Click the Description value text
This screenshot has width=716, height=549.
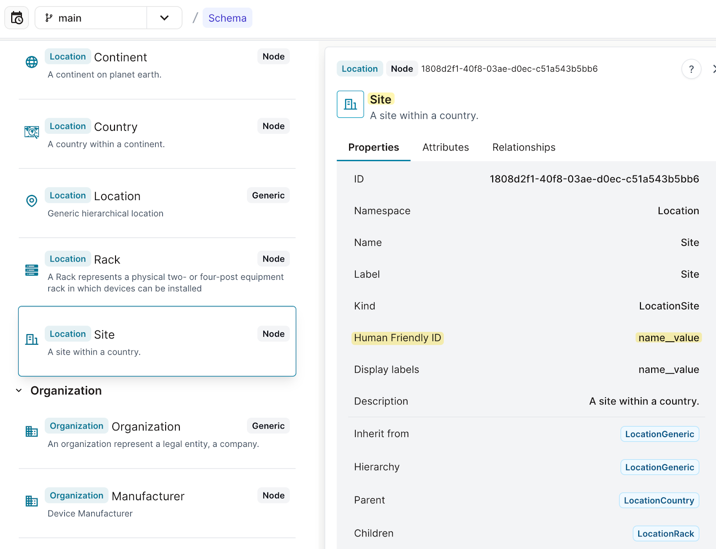point(644,402)
